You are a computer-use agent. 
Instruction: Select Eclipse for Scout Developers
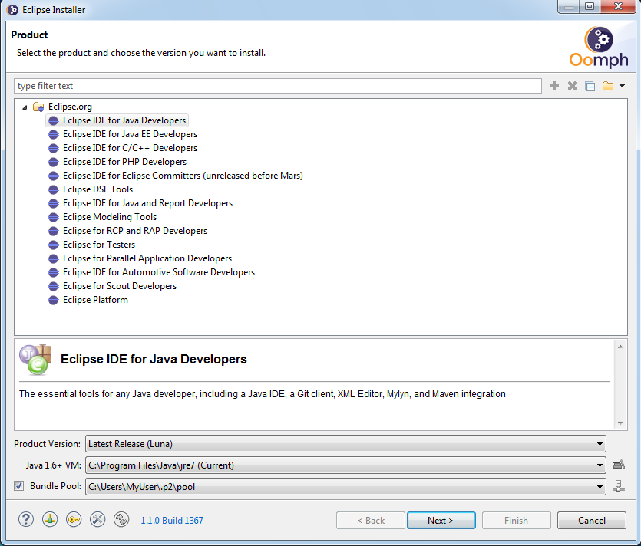120,286
